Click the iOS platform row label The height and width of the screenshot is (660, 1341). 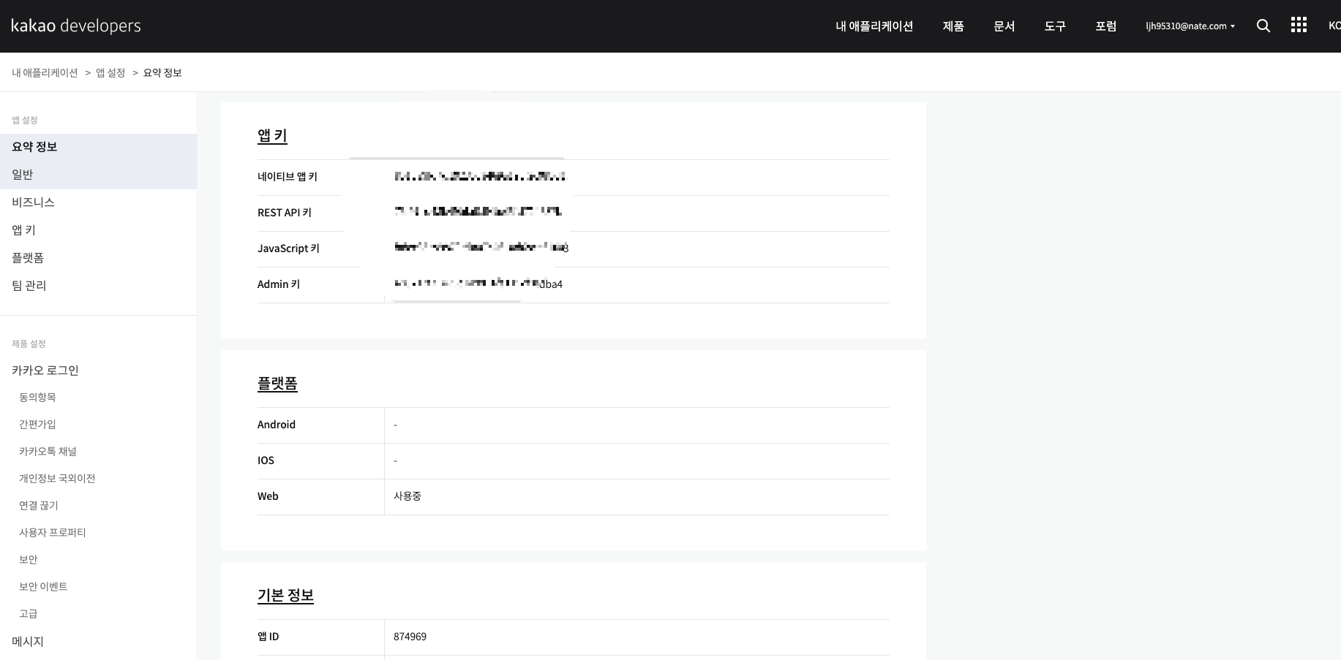coord(266,460)
